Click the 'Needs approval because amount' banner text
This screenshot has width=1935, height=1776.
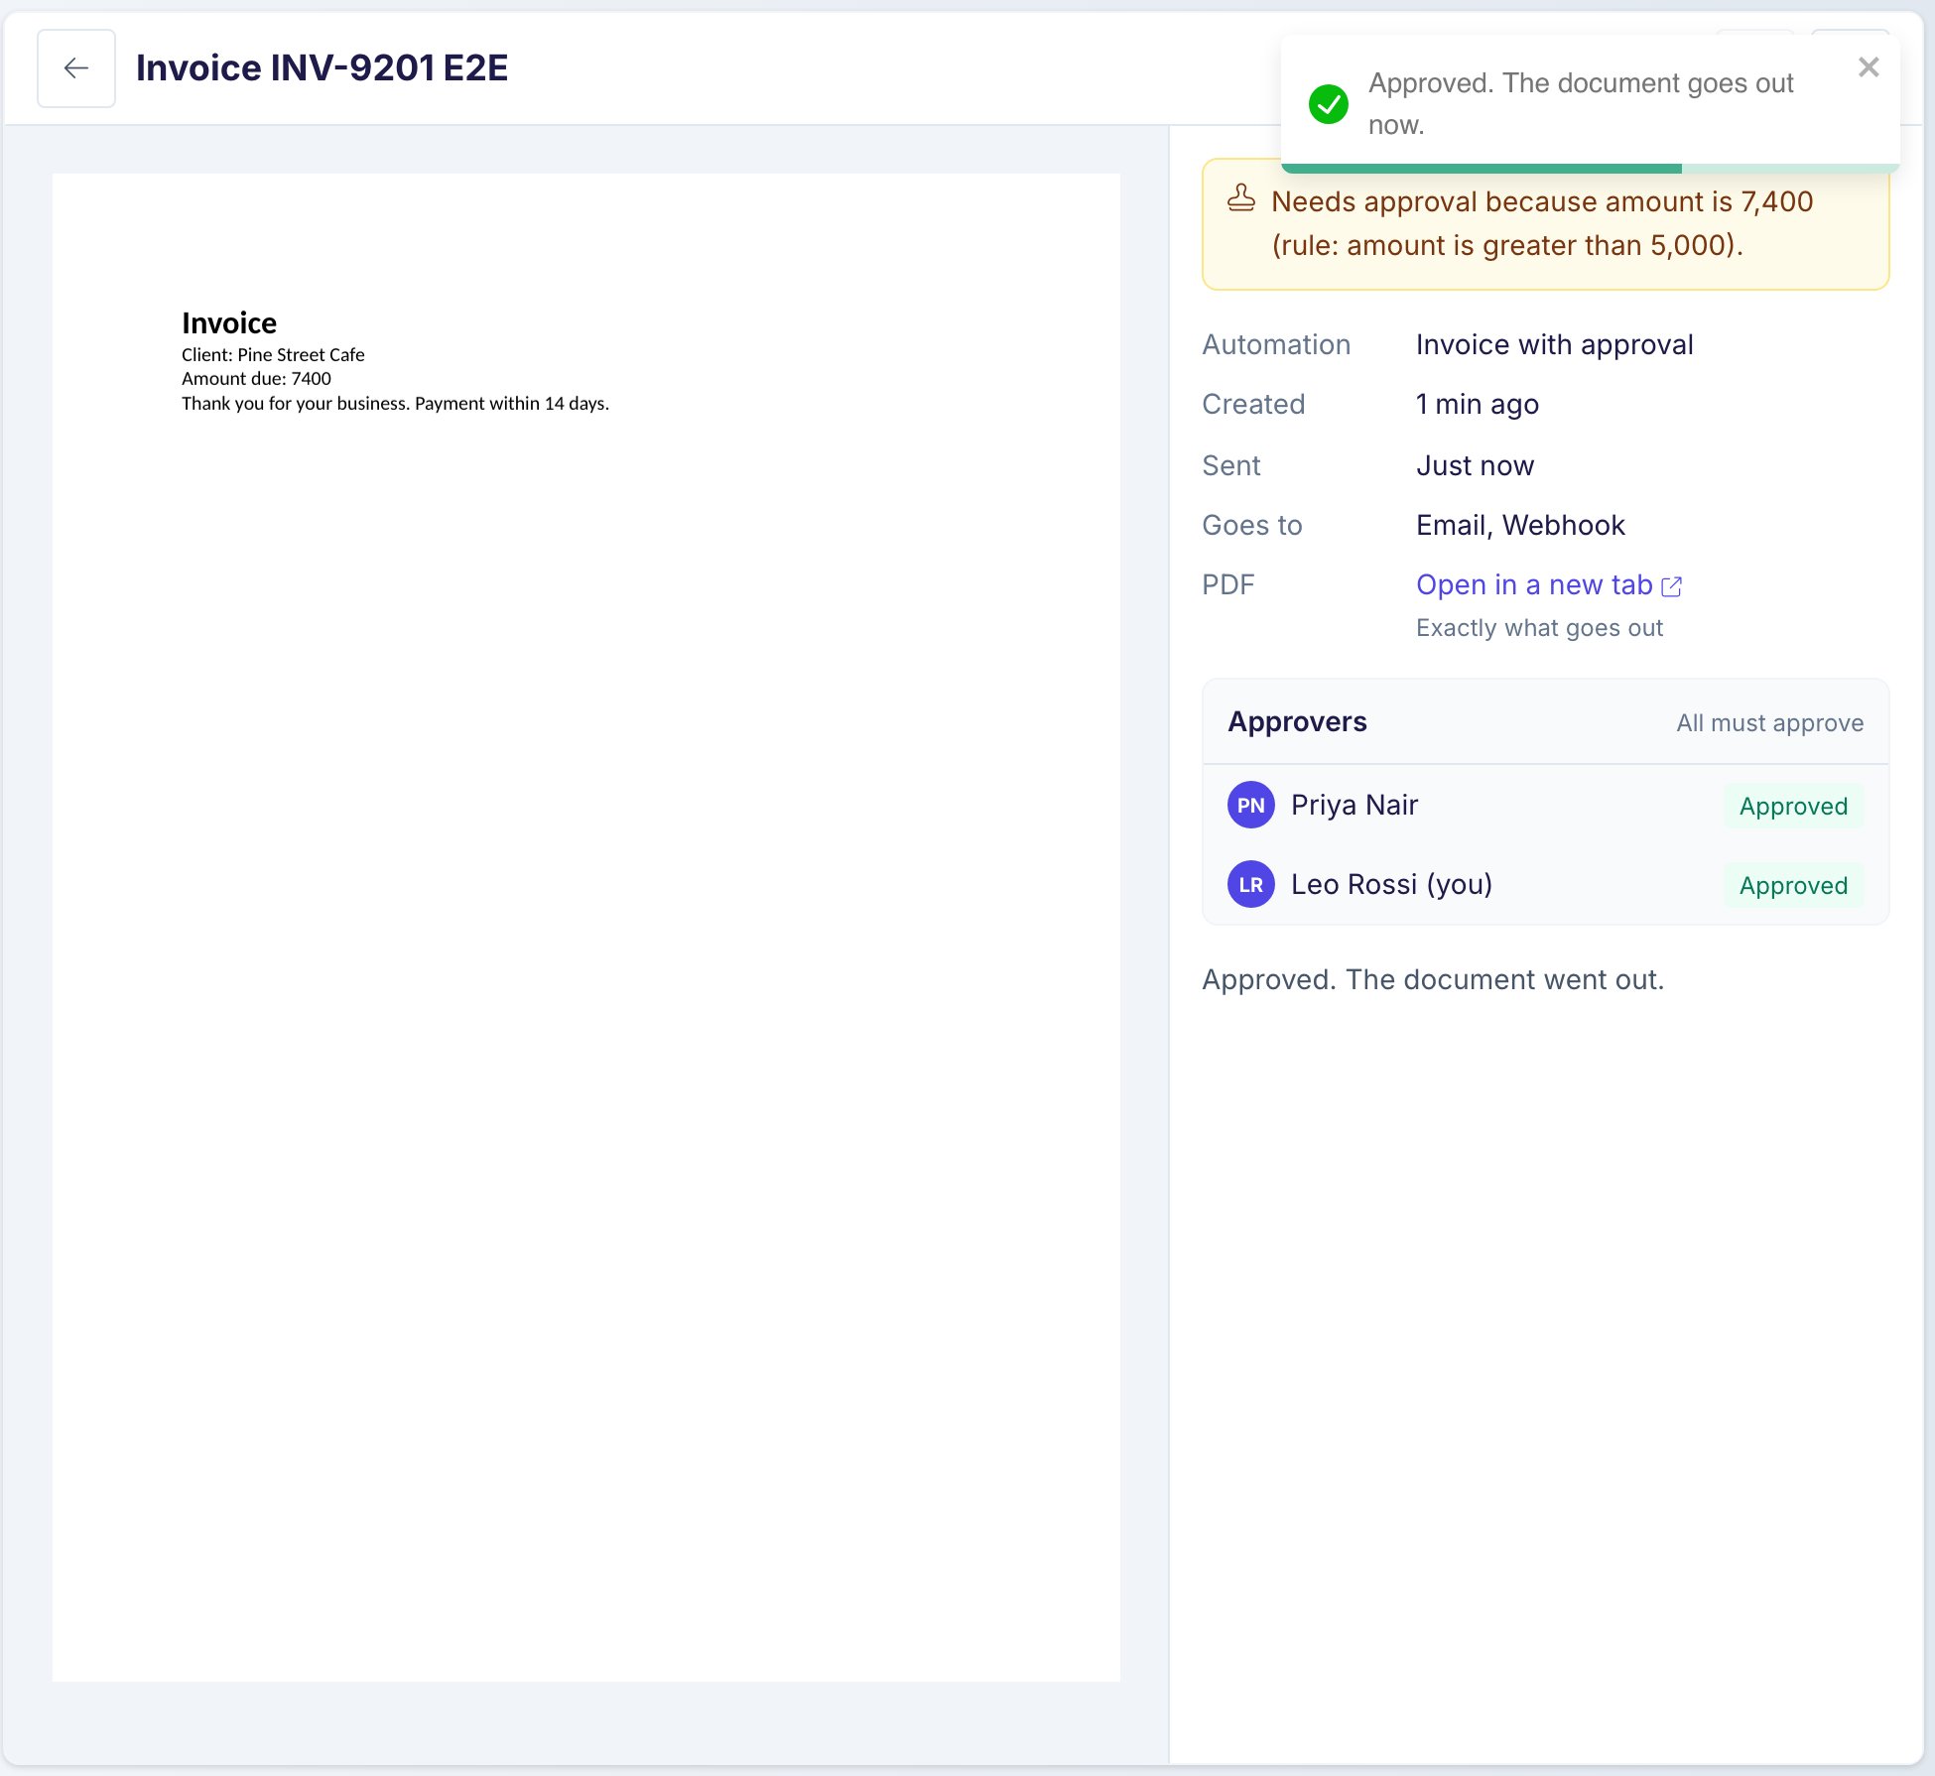[x=1542, y=223]
